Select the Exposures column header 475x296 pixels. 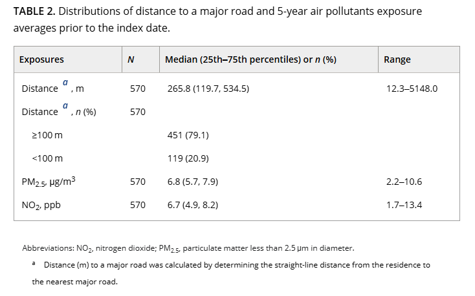(41, 59)
